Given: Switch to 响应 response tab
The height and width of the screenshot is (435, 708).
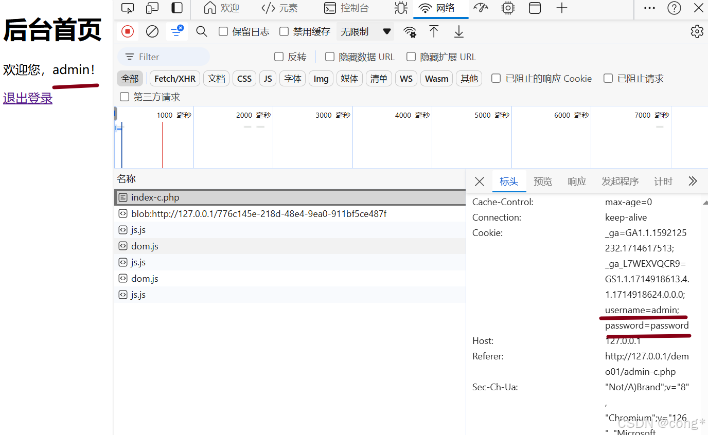Looking at the screenshot, I should pos(577,181).
